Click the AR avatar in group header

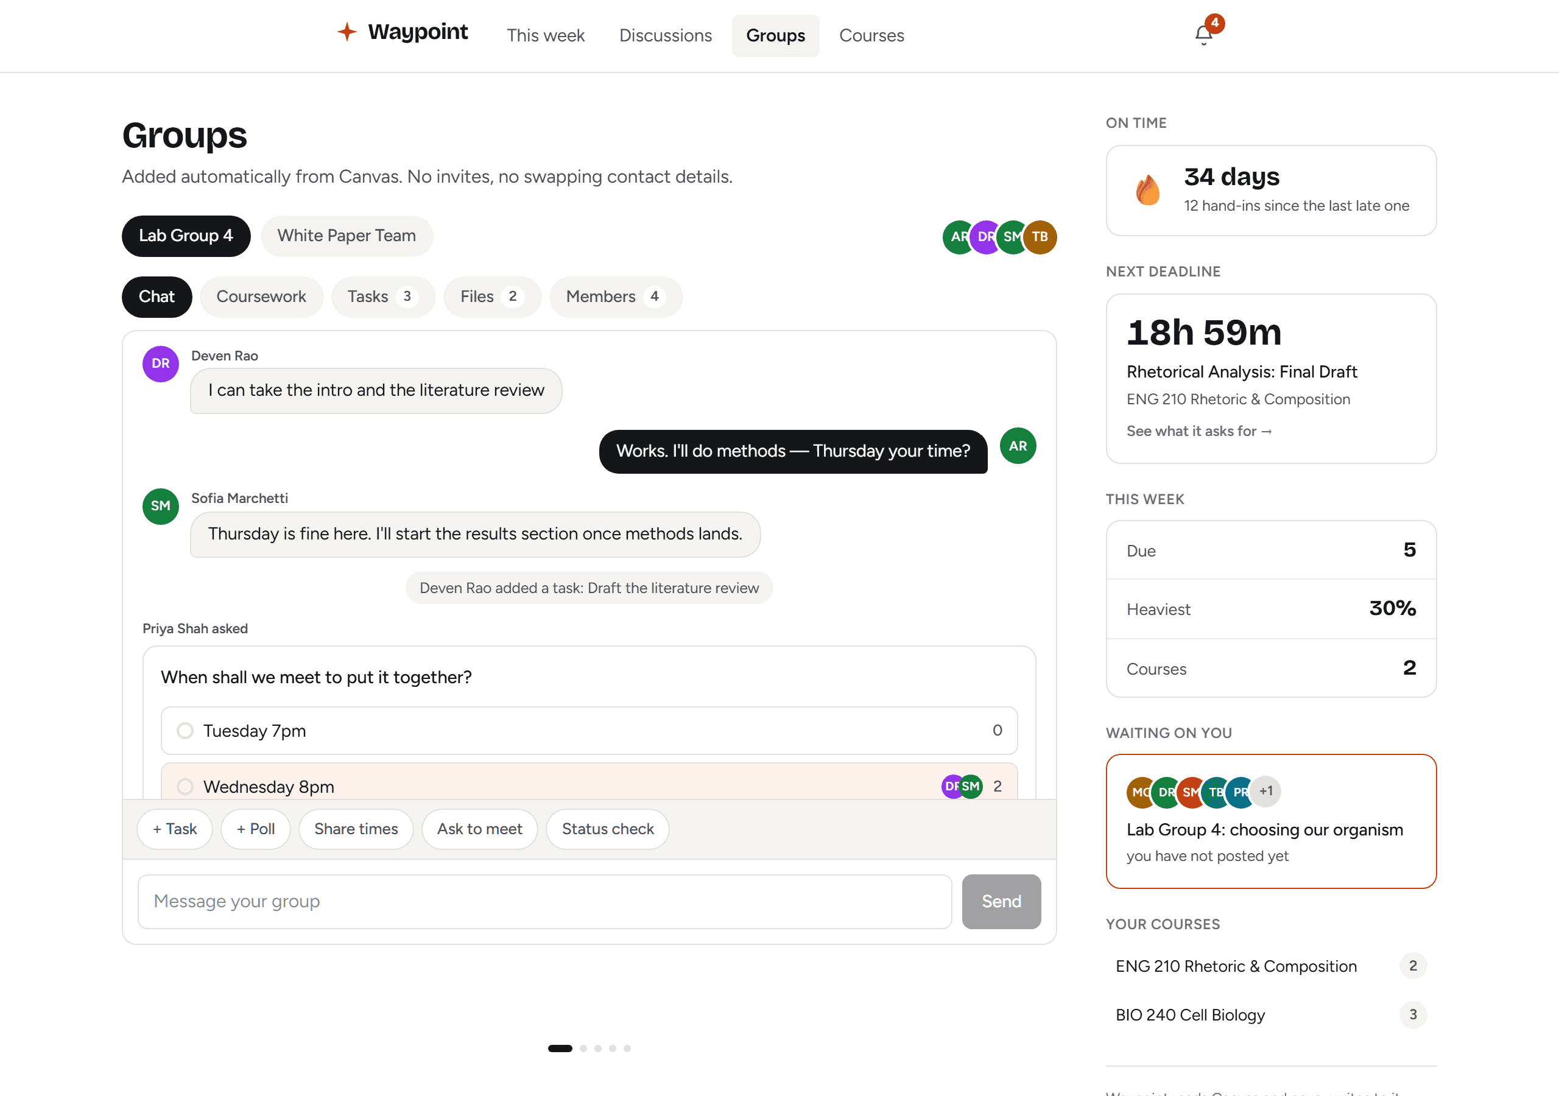pyautogui.click(x=957, y=237)
